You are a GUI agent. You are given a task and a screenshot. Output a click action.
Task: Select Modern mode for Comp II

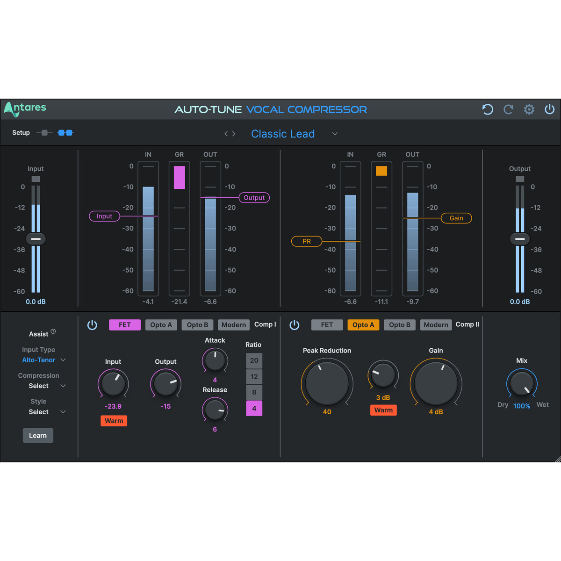(436, 325)
